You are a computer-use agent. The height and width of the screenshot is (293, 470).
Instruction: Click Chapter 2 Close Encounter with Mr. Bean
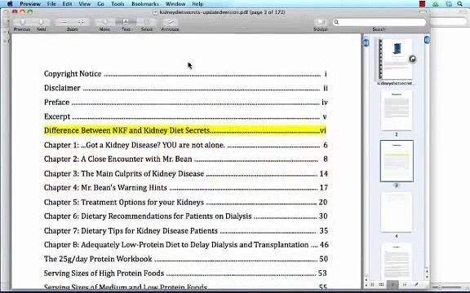click(x=185, y=159)
